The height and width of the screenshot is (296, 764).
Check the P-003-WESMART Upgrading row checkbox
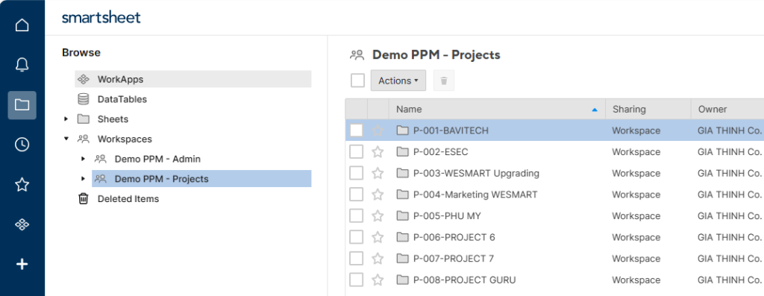357,173
